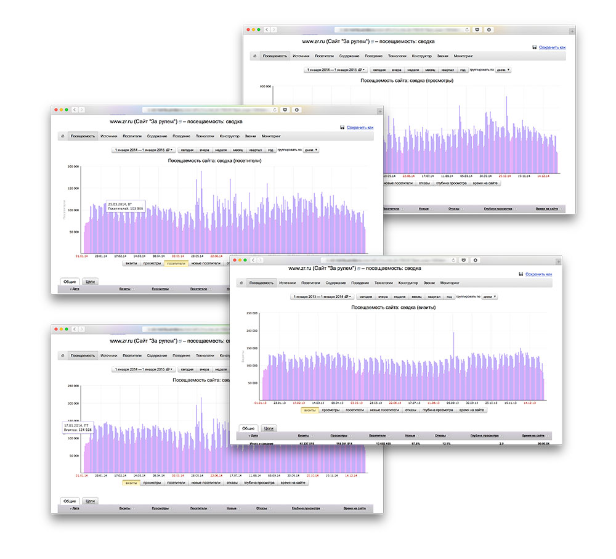
Task: Toggle the 'отказы' metric under the 2013 визиты chart
Action: (x=411, y=410)
